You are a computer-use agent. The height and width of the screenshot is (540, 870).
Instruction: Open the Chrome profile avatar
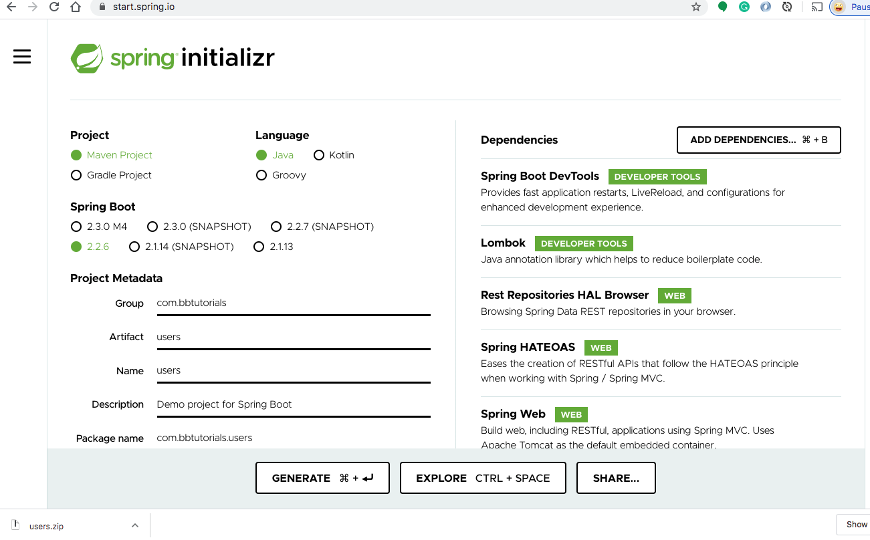click(x=839, y=7)
